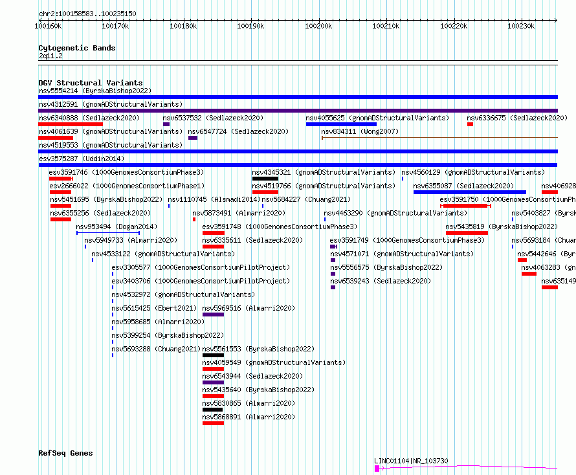Select nsv5958685 (Almarri2020) label
Viewport: 576px width, 475px height.
[x=158, y=322]
